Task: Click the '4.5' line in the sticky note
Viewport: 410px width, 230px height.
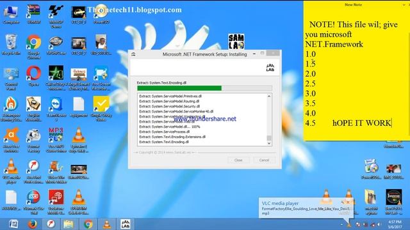Action: coord(310,123)
